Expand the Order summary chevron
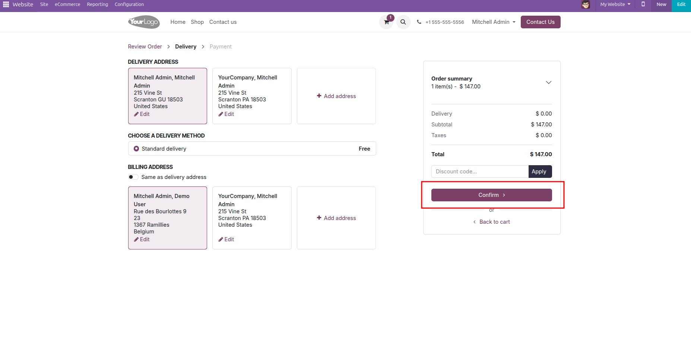Screen dimensions: 691x352 pyautogui.click(x=548, y=82)
